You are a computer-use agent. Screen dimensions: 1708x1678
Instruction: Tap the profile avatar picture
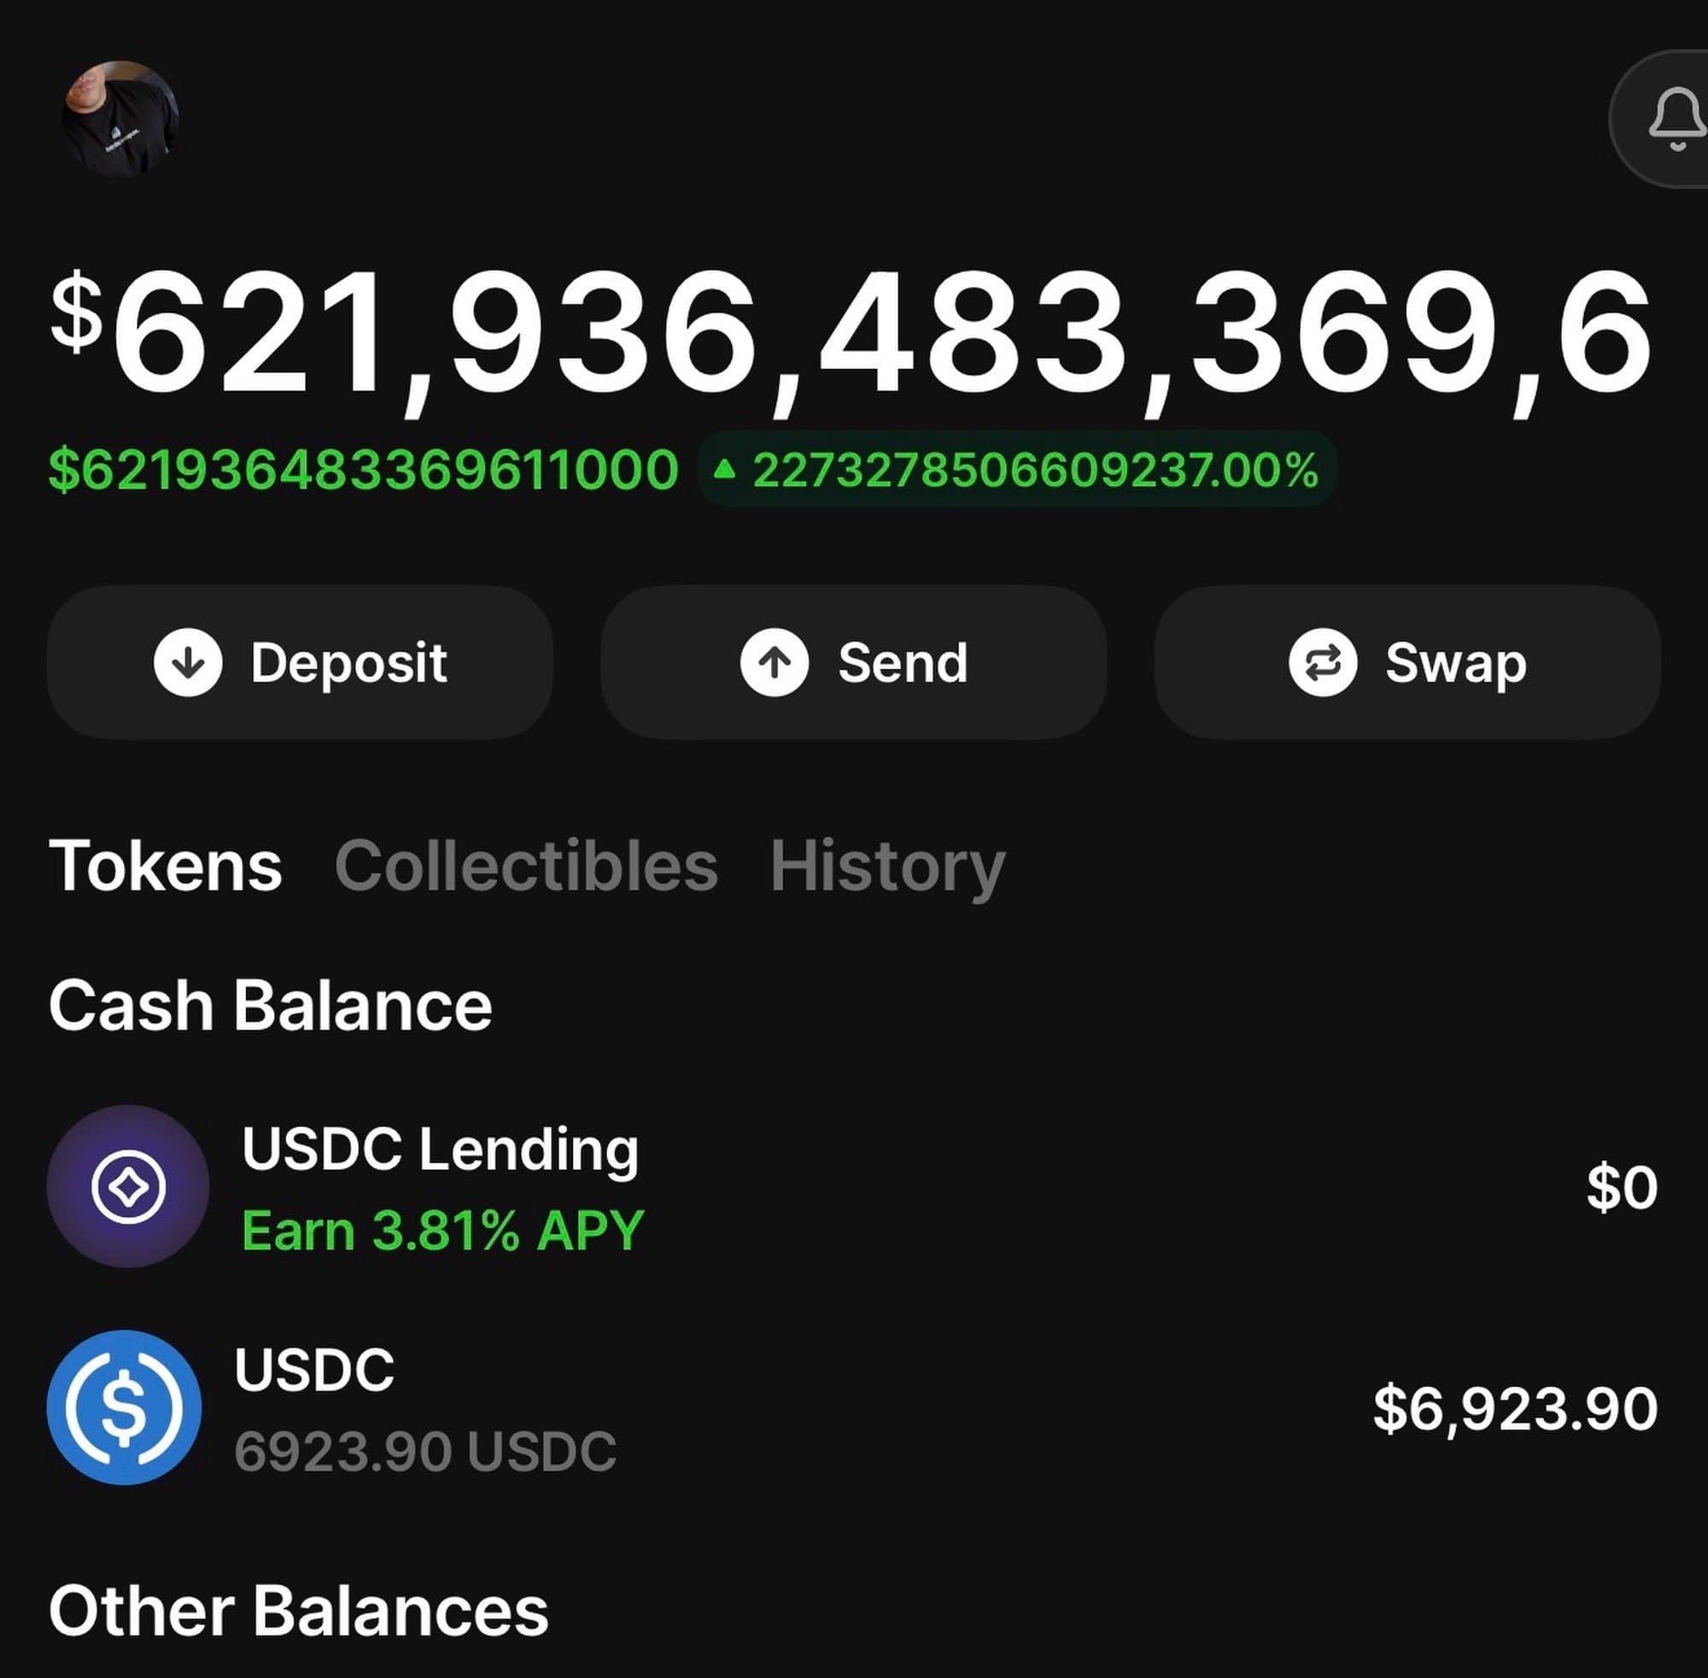[120, 119]
